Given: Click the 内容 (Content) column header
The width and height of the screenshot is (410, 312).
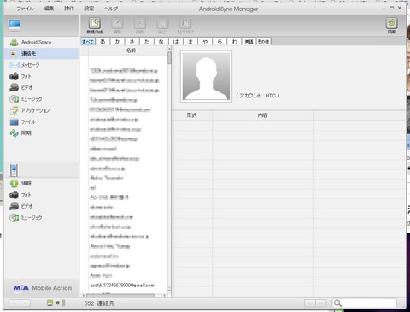Looking at the screenshot, I should coord(263,115).
